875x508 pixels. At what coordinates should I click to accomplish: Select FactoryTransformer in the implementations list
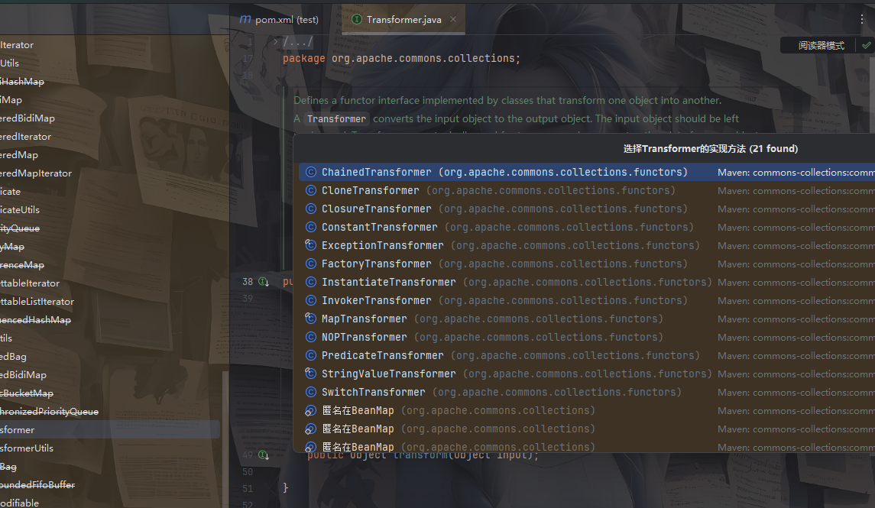(x=587, y=264)
